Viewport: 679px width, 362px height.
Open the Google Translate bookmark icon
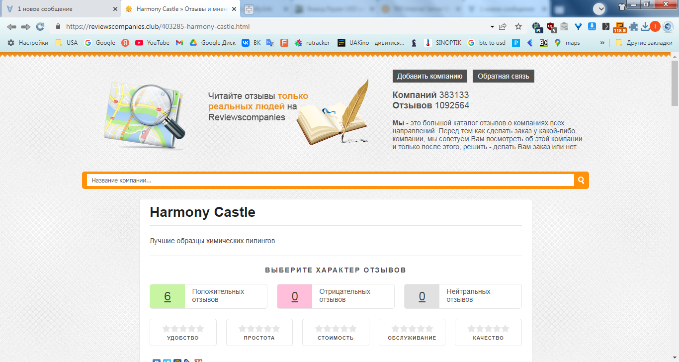click(270, 43)
